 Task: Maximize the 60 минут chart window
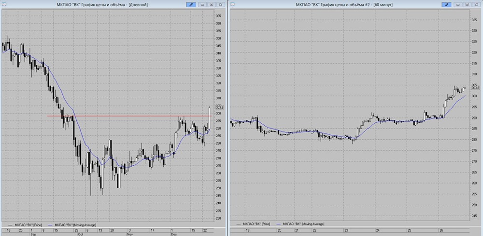click(x=467, y=4)
